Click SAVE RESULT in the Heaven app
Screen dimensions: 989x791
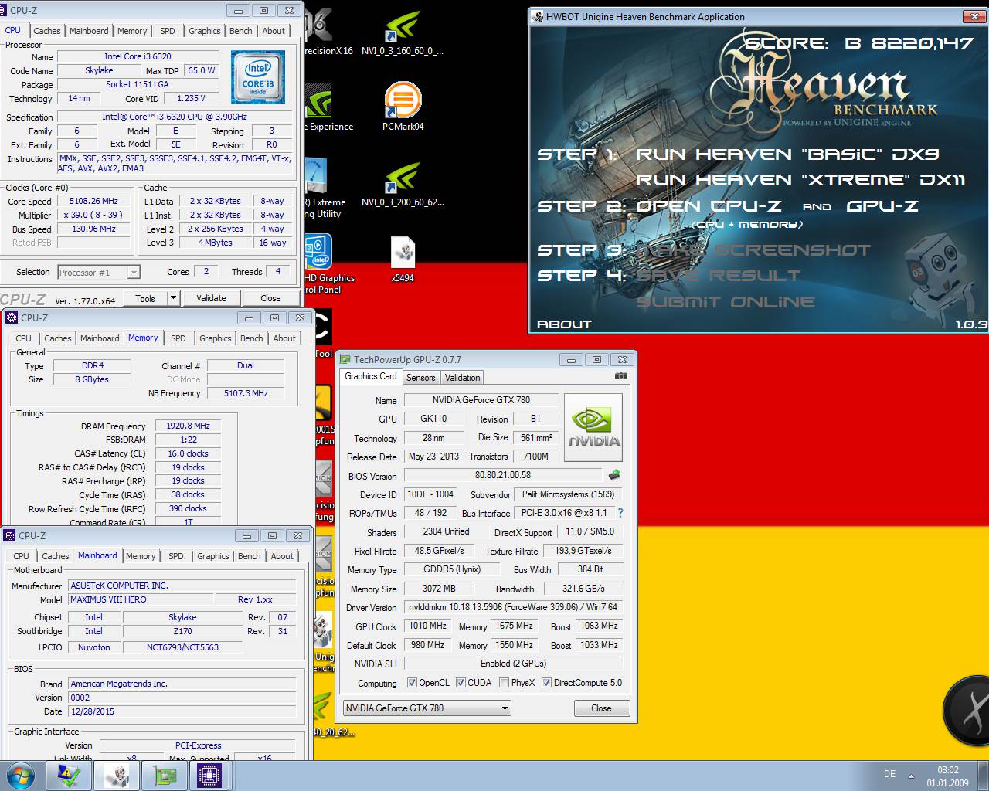click(718, 276)
